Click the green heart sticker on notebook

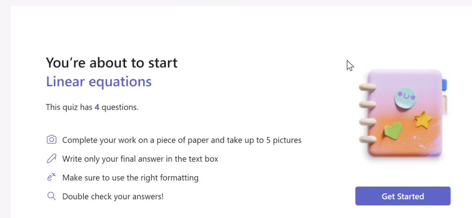click(x=393, y=130)
